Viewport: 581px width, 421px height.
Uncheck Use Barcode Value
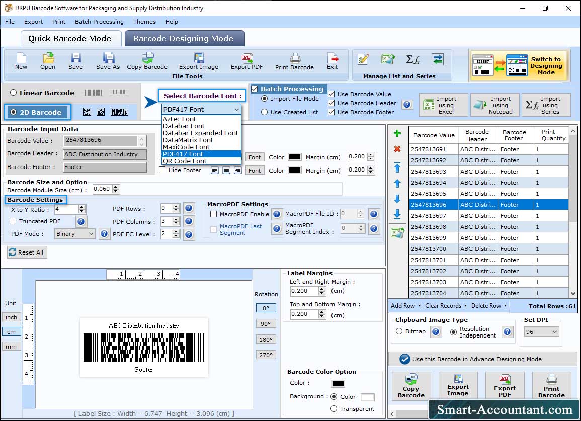click(x=331, y=94)
